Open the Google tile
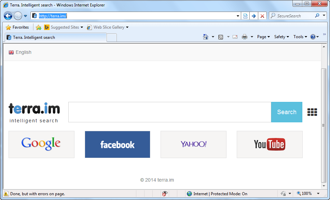 coord(41,144)
